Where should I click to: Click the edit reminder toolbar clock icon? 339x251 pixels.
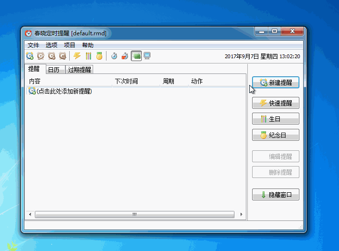(x=41, y=56)
